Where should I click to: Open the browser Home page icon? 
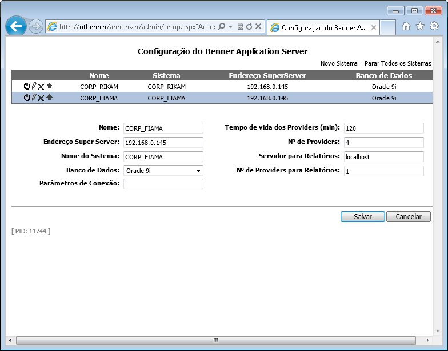tap(406, 26)
